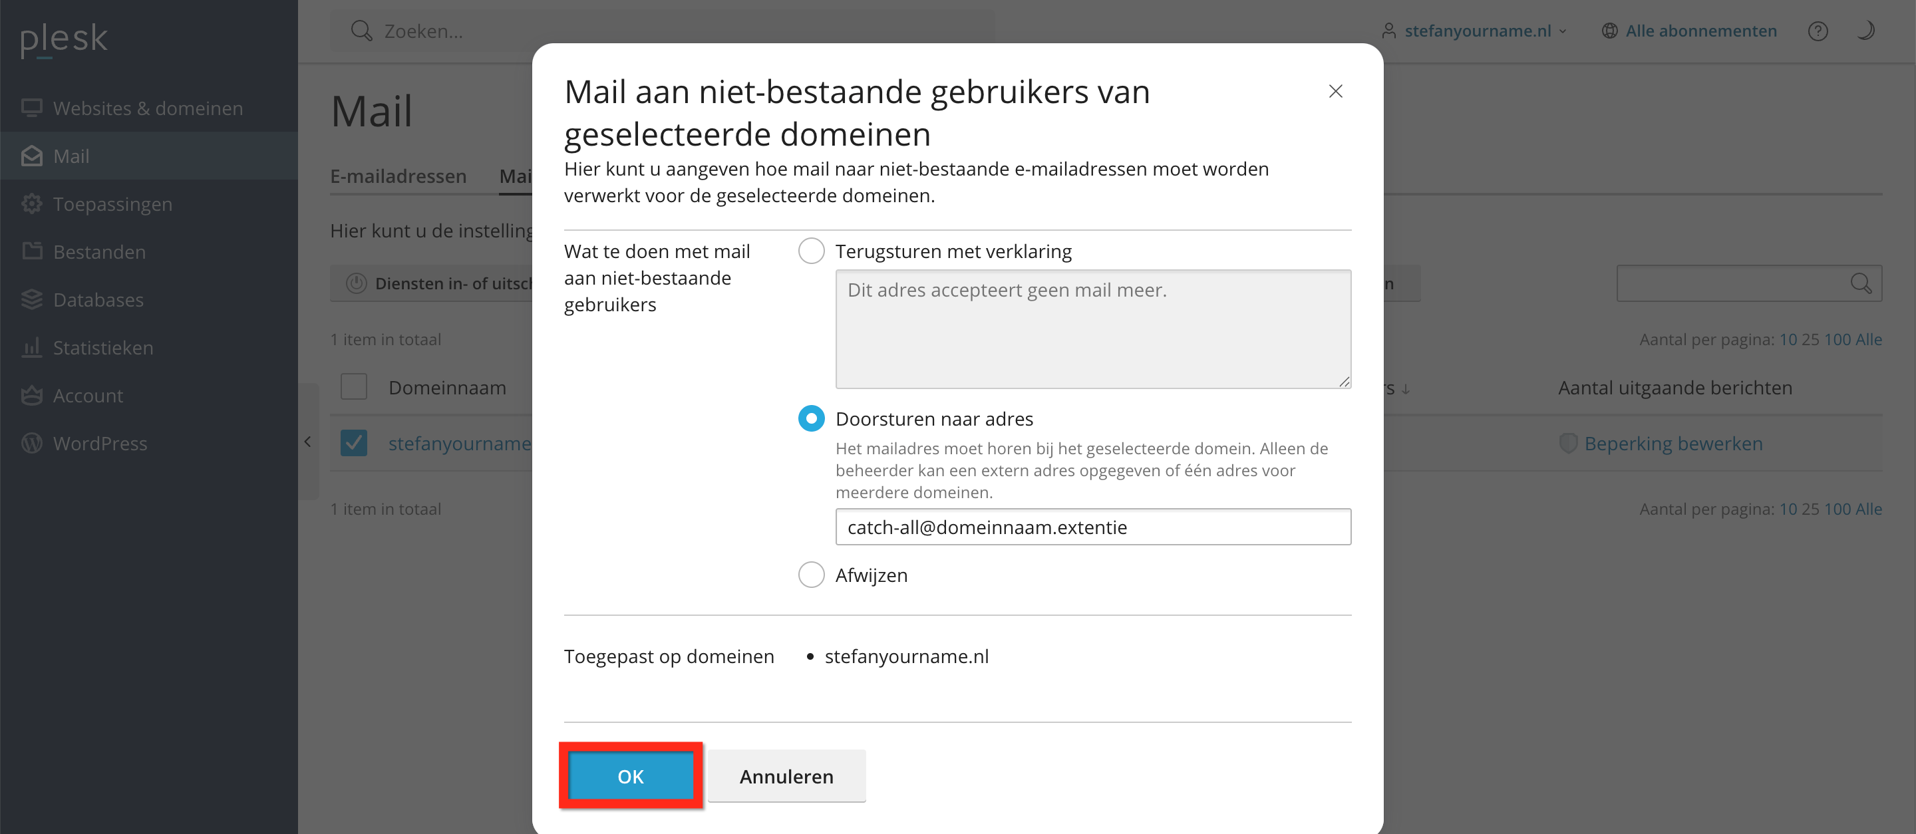Screen dimensions: 1916x834
Task: Open Statistieken chart icon in sidebar
Action: coord(31,348)
